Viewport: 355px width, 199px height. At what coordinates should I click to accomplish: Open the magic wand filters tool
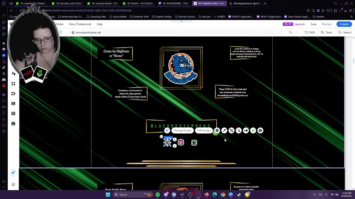click(x=239, y=130)
